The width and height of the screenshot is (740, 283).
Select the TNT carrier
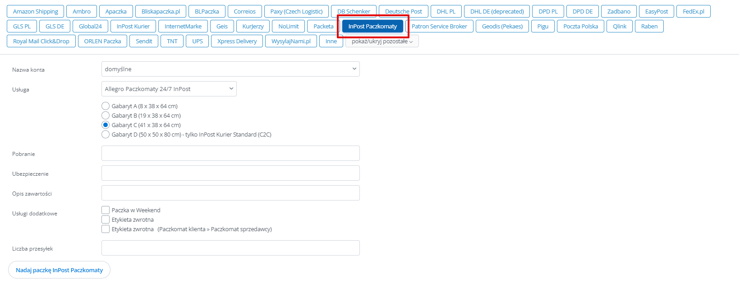coord(172,41)
